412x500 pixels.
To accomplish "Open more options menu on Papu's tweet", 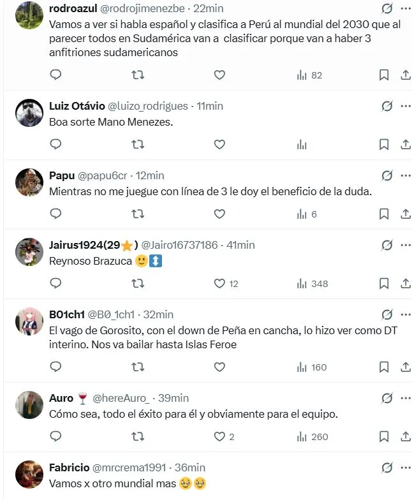I will coord(406,175).
